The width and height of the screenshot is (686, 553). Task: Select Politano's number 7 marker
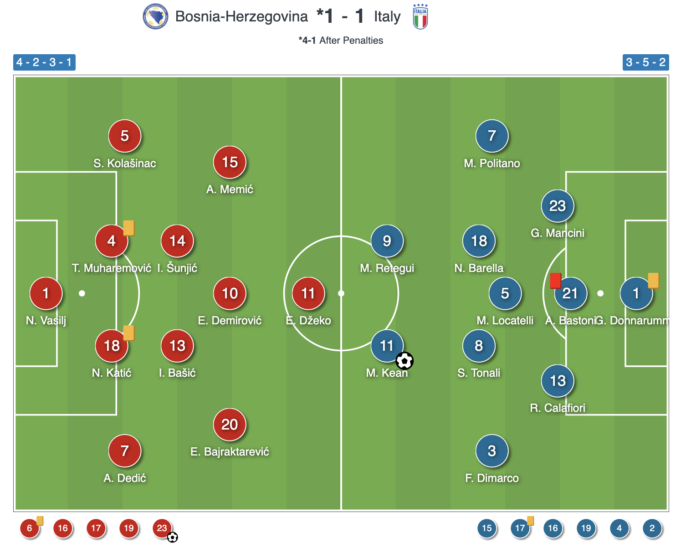492,136
